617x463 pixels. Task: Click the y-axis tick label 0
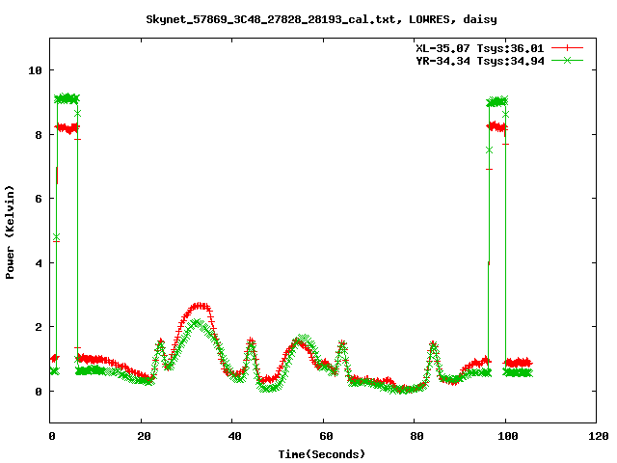(39, 392)
